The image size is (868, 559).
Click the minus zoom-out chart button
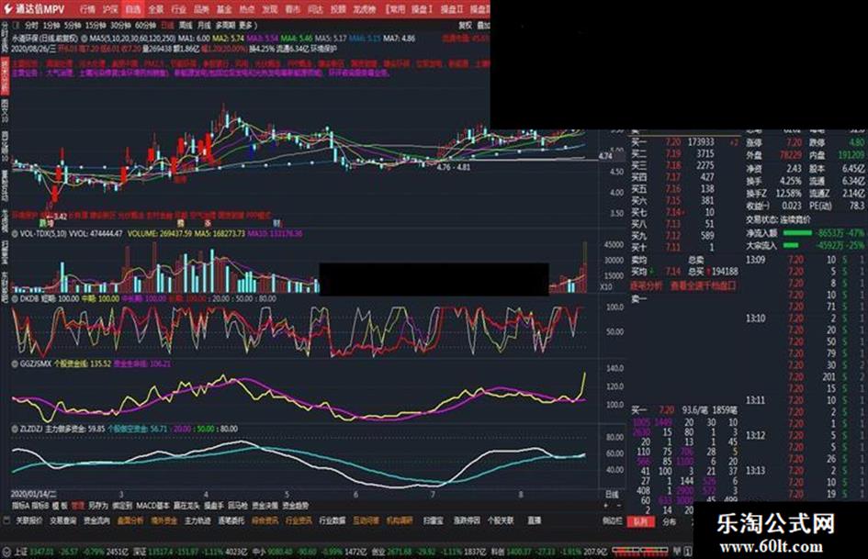618,506
